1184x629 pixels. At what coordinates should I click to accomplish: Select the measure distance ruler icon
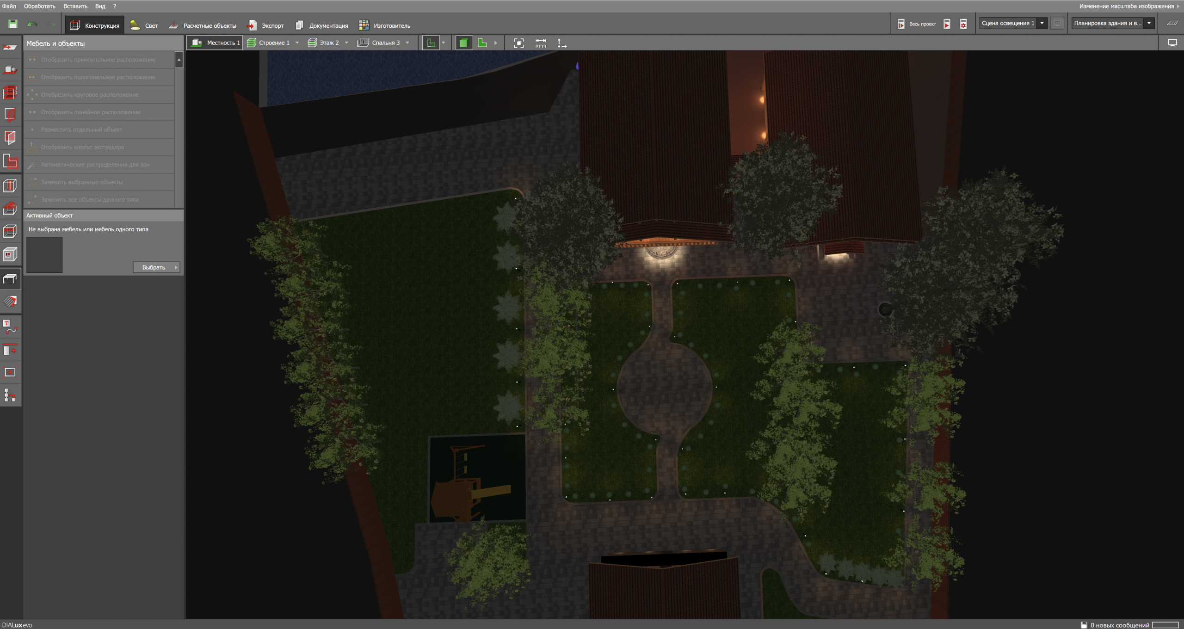(541, 43)
